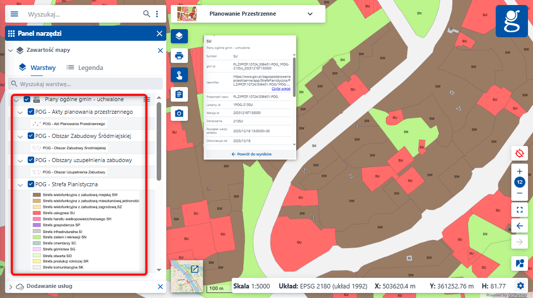Activate the object identification pointer tool
Image resolution: width=533 pixels, height=298 pixels.
[179, 75]
